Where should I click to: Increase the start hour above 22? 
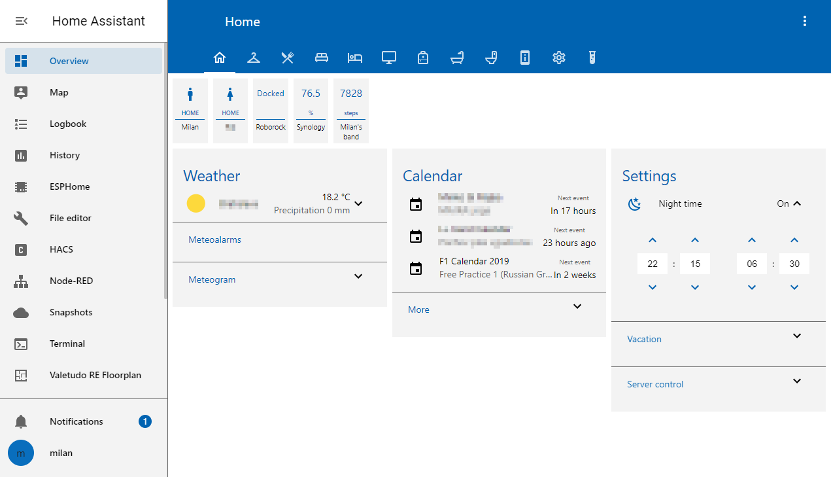coord(653,241)
